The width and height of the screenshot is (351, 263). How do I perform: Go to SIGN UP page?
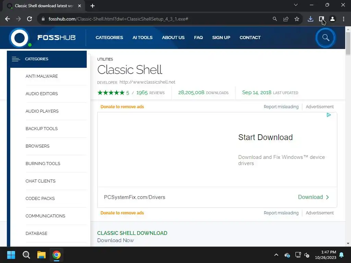click(x=221, y=38)
